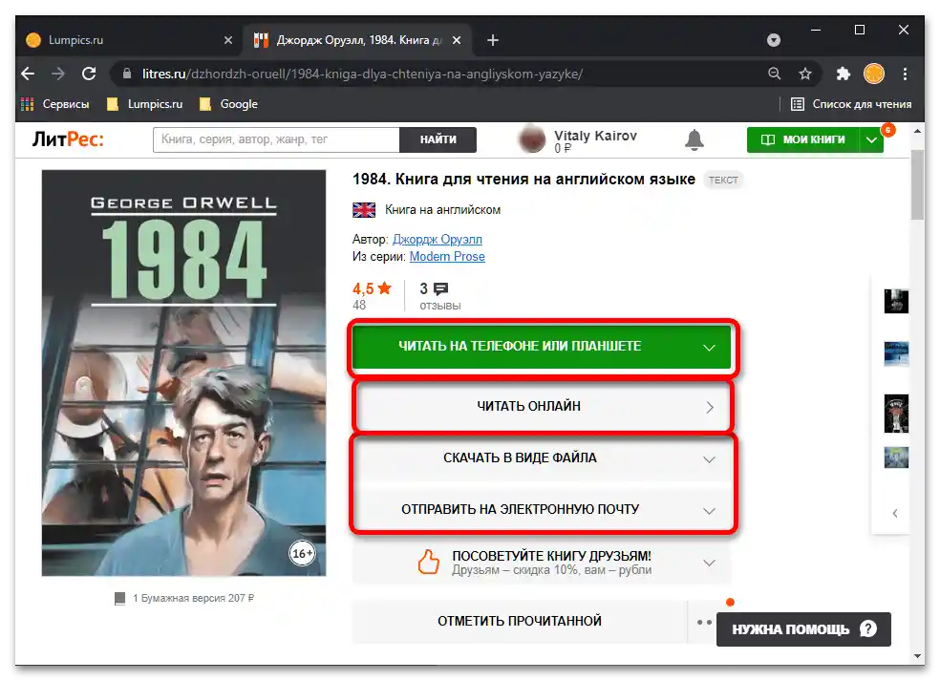This screenshot has height=681, width=940.
Task: Expand the ОТПРАВИТЬ НА ЭЛЕКТРОННУЮ ПОЧТУ chevron
Action: click(x=709, y=511)
